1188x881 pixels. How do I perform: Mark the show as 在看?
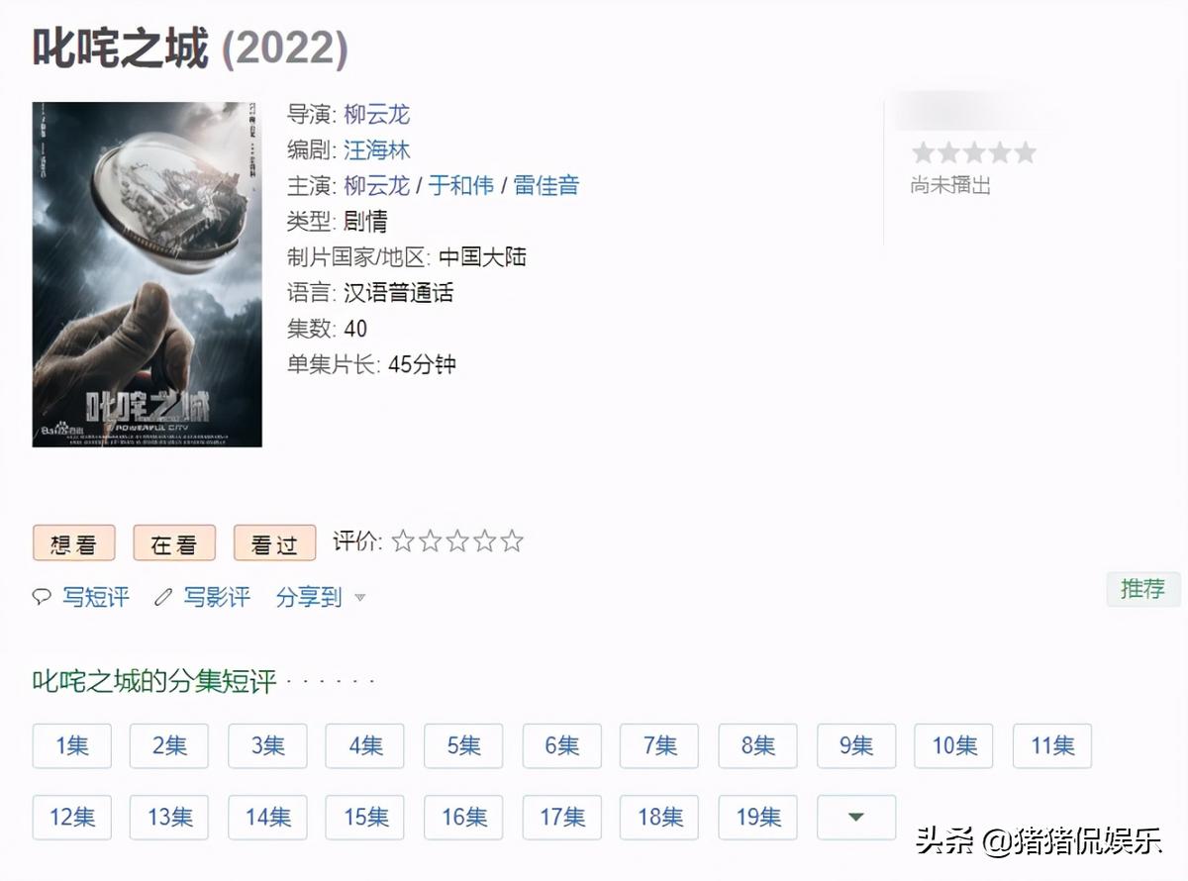click(x=174, y=543)
